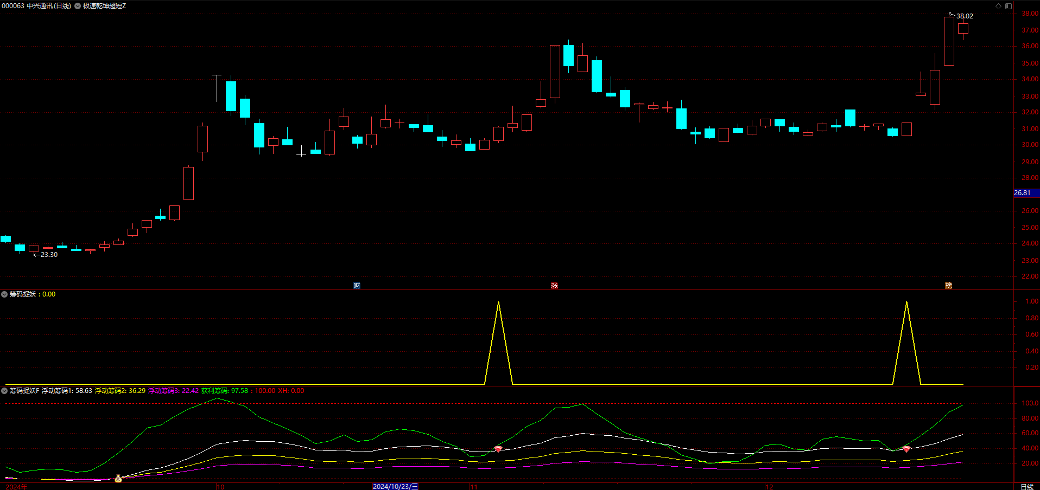Click the tall red candlestick at 38.02 high
Viewport: 1040px width, 490px height.
tap(949, 41)
